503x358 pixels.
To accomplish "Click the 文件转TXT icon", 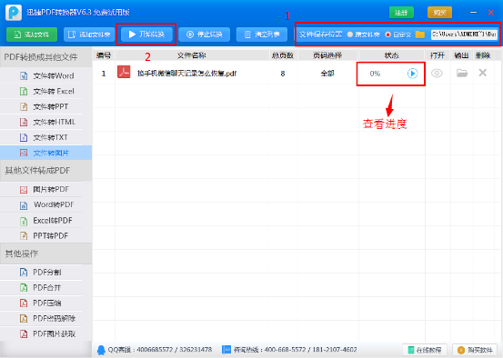I will pyautogui.click(x=24, y=137).
